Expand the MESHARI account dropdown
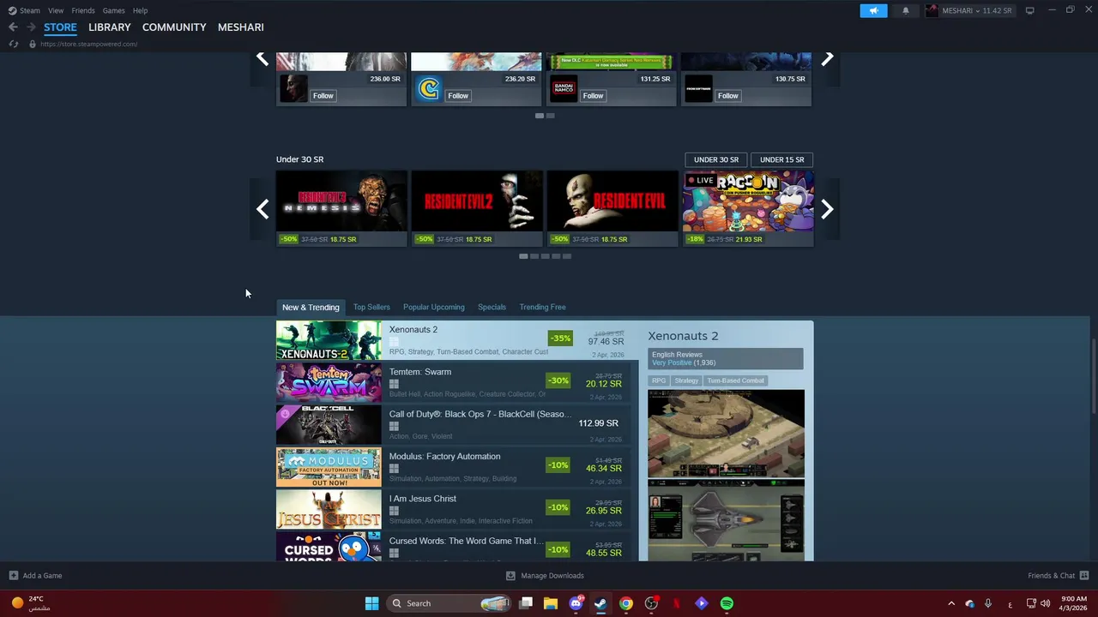 tap(977, 10)
